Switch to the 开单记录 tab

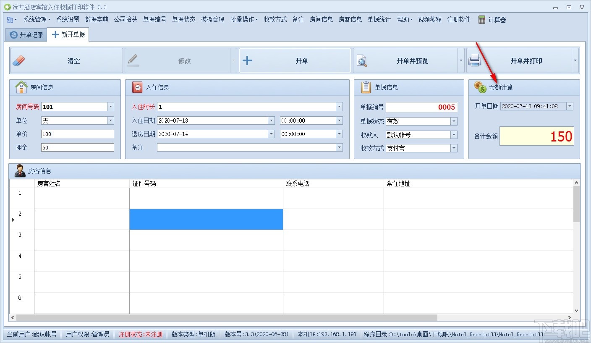(x=26, y=35)
